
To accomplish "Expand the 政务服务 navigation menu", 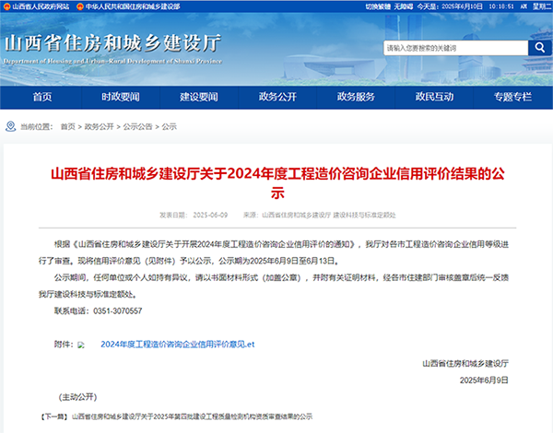I will (x=356, y=97).
